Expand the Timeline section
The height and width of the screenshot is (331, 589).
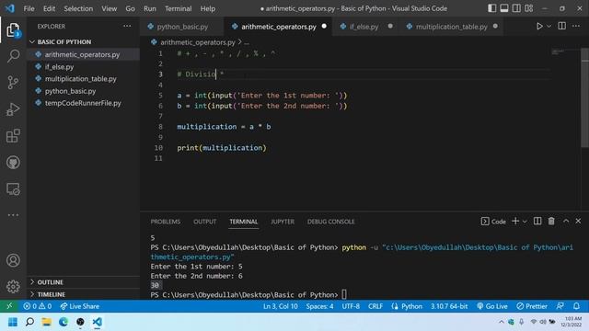pos(52,294)
